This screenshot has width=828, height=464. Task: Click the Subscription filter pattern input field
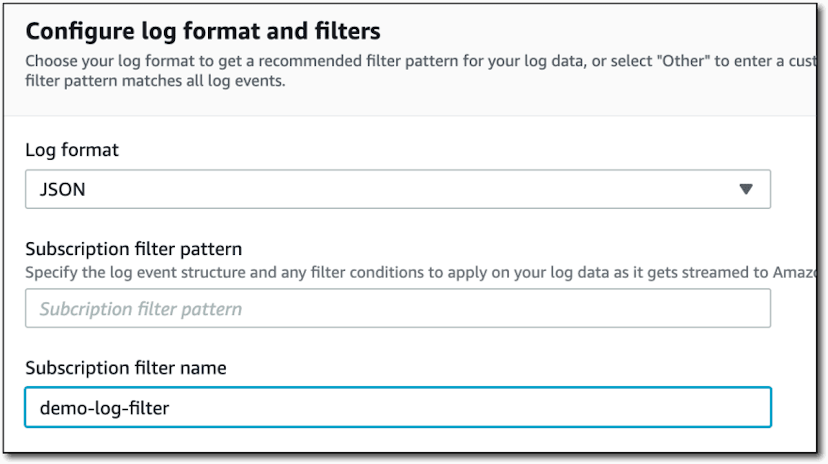pyautogui.click(x=398, y=308)
